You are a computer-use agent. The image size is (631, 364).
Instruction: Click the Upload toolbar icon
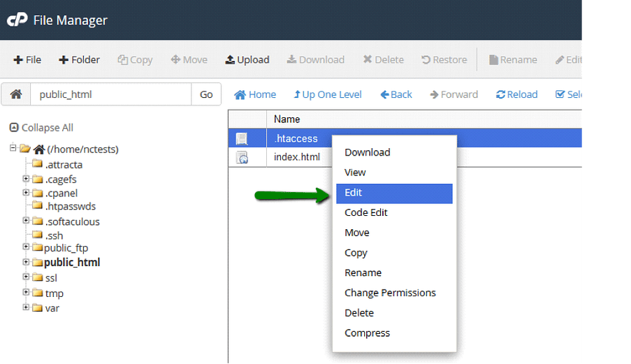pyautogui.click(x=230, y=60)
